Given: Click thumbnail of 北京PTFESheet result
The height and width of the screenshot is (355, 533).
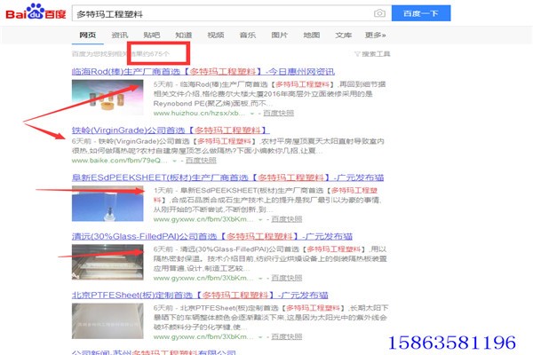Looking at the screenshot, I should click(107, 321).
